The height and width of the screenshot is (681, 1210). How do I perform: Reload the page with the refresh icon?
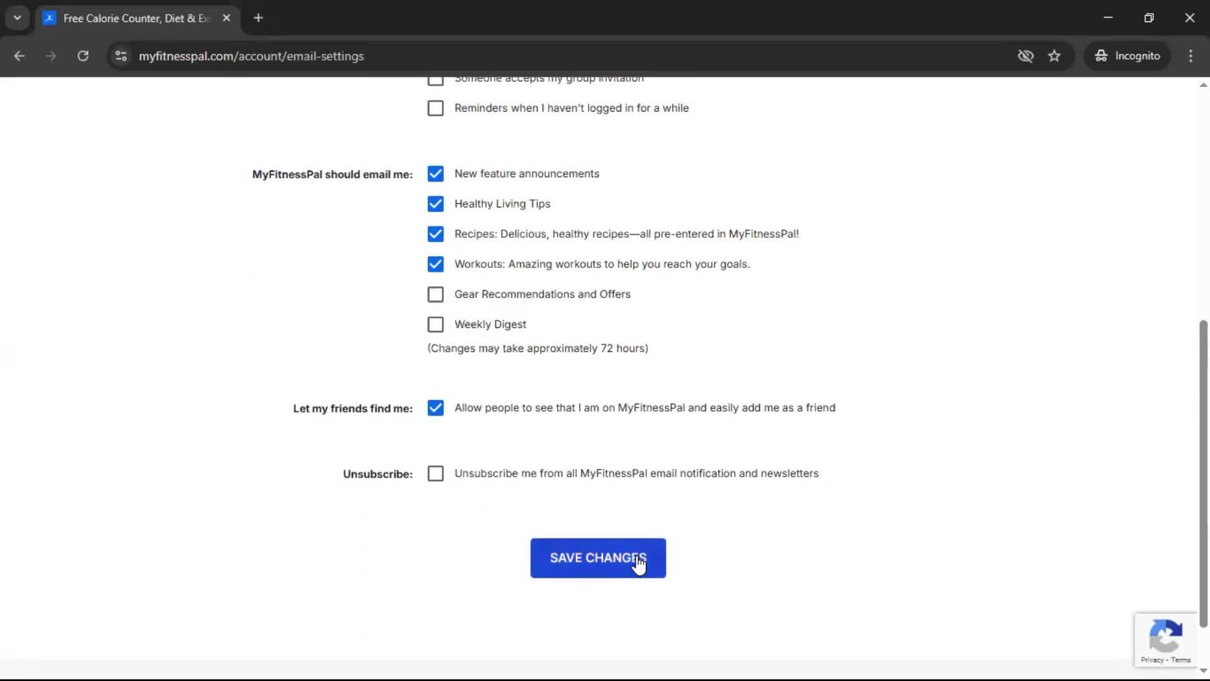(x=83, y=56)
